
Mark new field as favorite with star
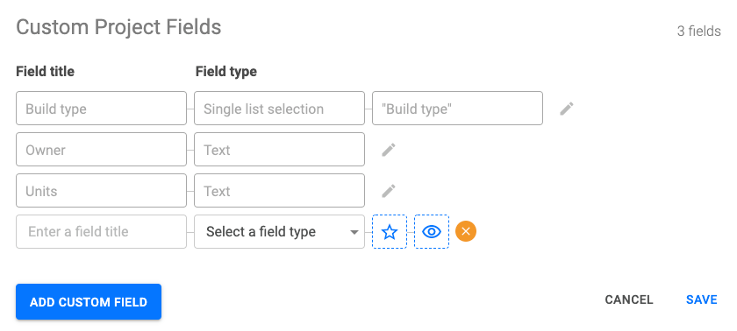[x=390, y=231]
